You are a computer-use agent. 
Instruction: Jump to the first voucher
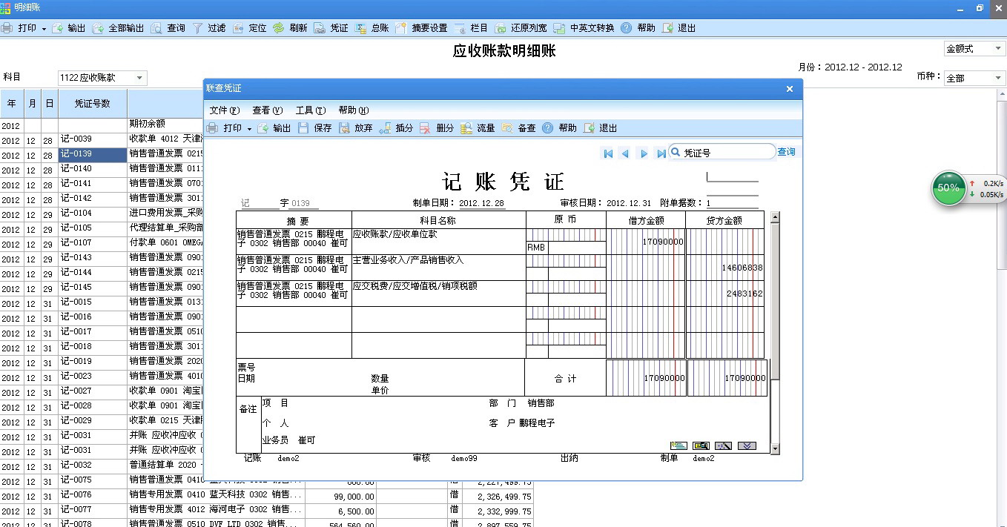point(608,153)
